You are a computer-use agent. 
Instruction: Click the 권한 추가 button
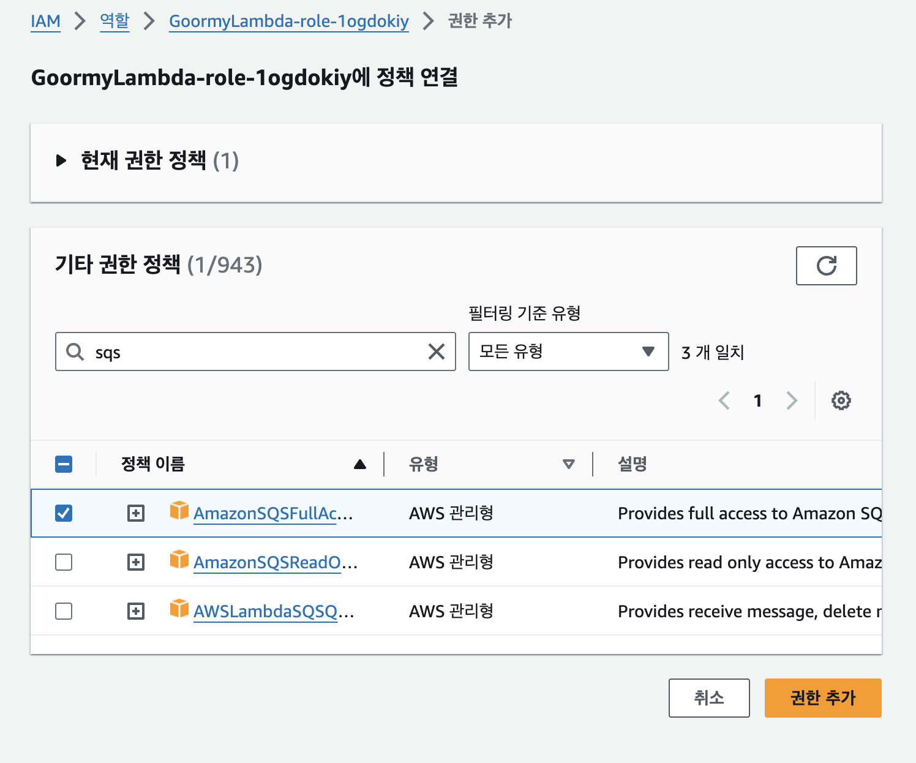pyautogui.click(x=823, y=697)
